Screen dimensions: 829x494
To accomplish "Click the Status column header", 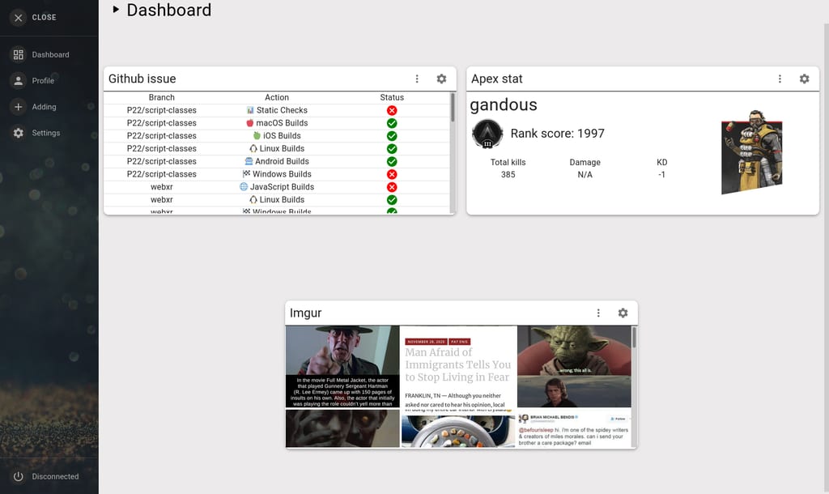I will coord(392,97).
